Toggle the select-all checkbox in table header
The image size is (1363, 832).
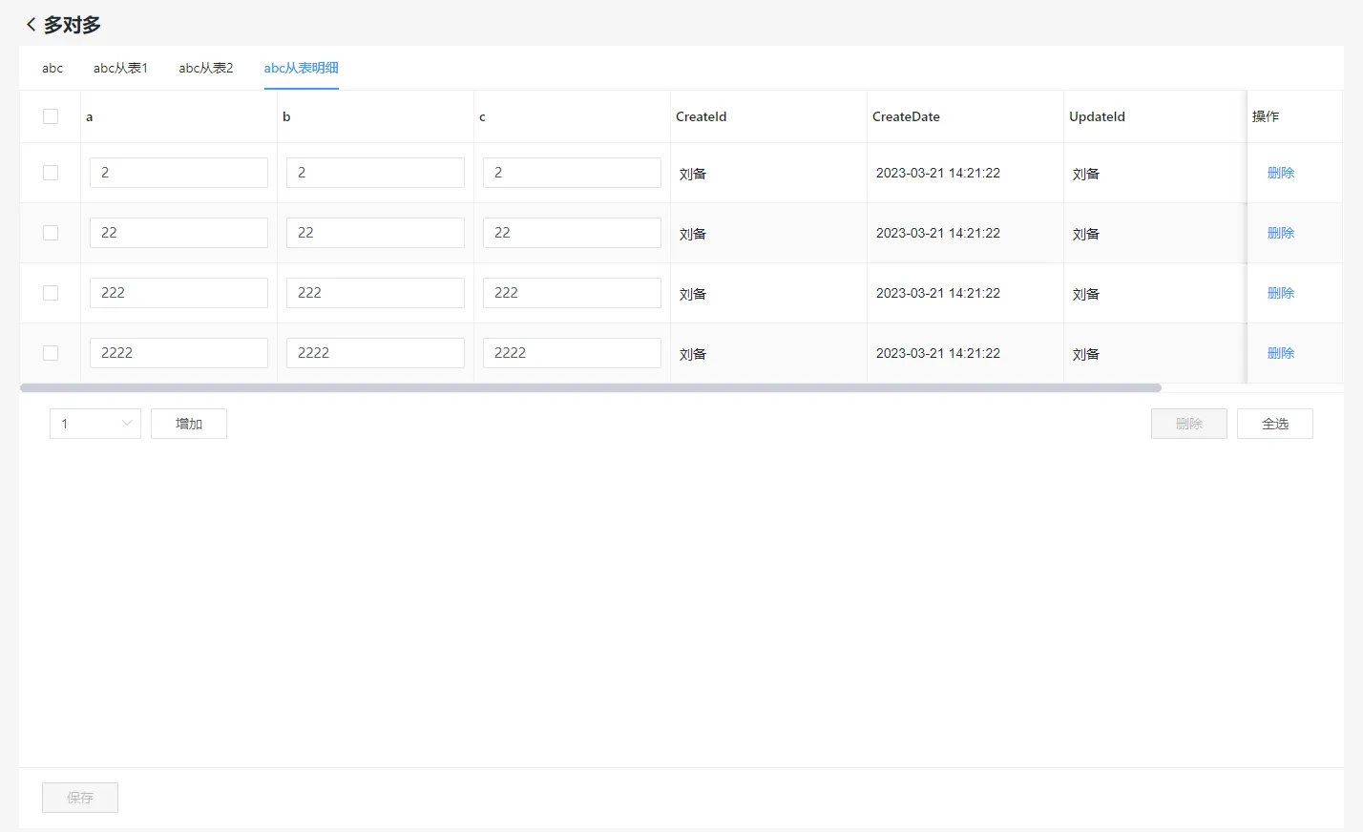(51, 116)
